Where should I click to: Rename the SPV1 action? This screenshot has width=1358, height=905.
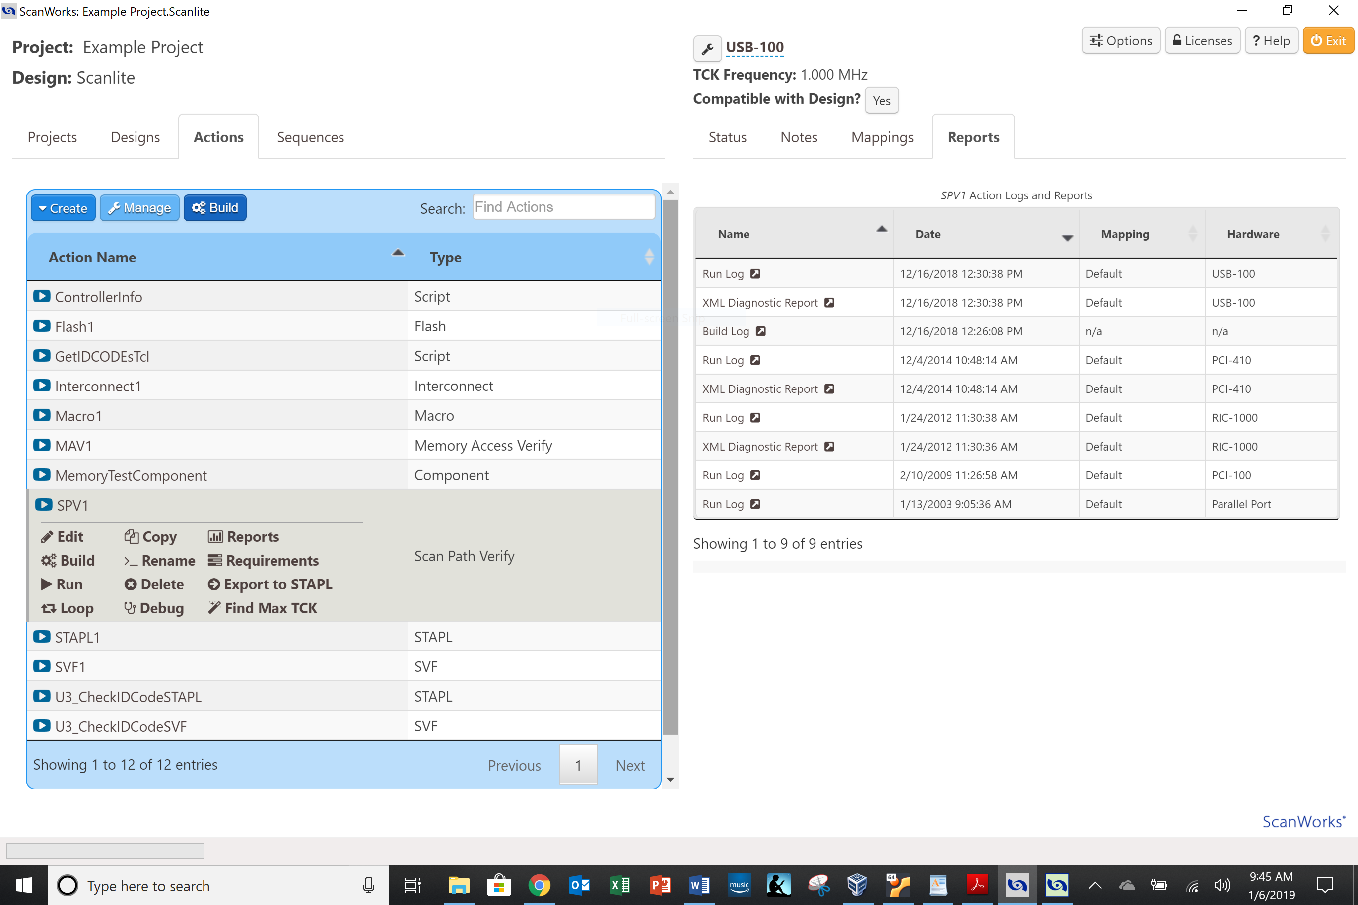click(160, 561)
